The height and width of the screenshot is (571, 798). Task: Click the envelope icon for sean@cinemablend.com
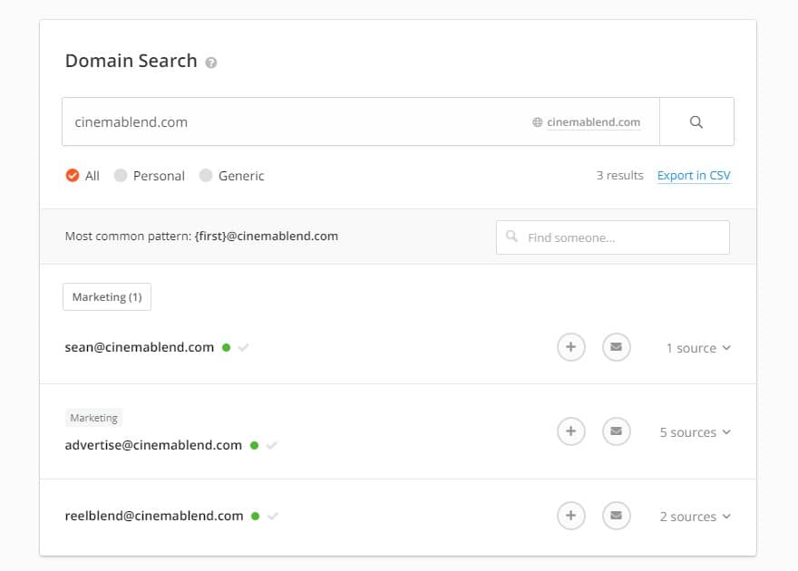click(x=616, y=347)
